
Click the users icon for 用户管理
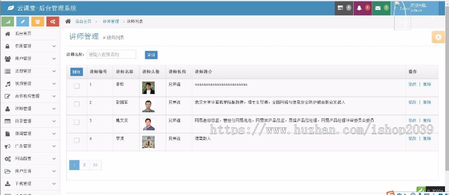coord(7,59)
